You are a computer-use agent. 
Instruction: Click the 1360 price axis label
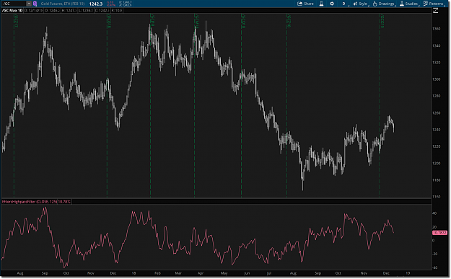436,29
